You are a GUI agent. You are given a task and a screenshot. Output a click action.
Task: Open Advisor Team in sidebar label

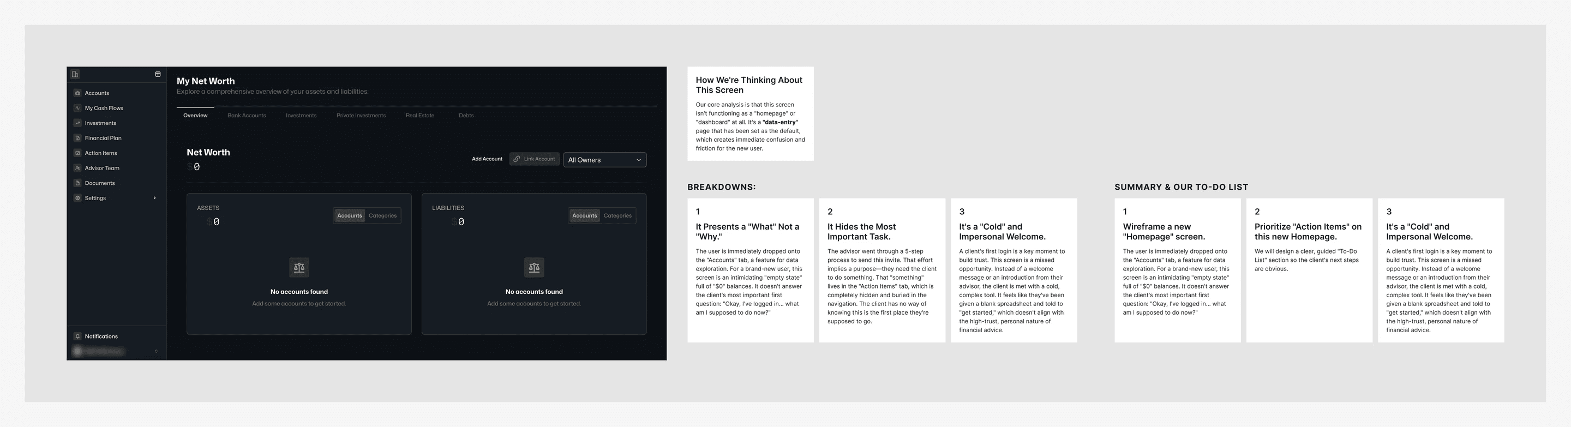102,168
